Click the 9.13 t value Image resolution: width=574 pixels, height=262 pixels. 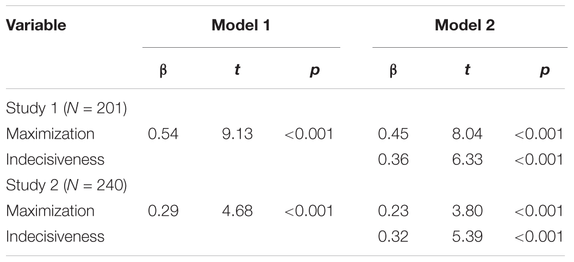pyautogui.click(x=237, y=134)
